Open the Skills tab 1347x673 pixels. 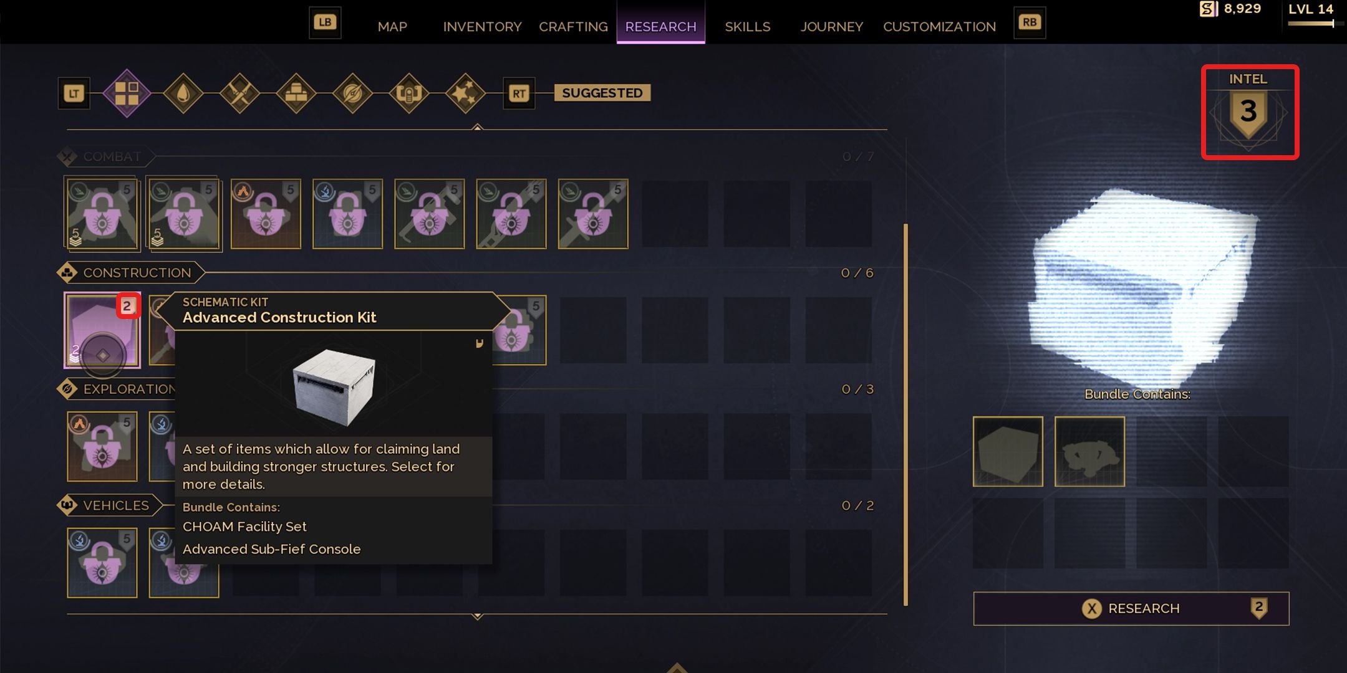[747, 26]
